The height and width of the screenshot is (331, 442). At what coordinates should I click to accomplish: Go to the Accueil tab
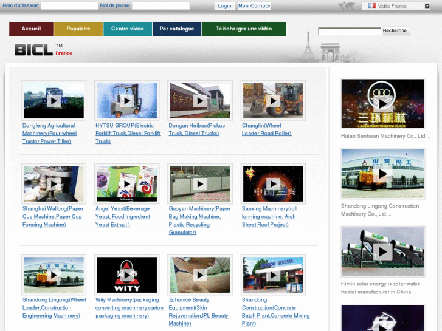point(31,29)
